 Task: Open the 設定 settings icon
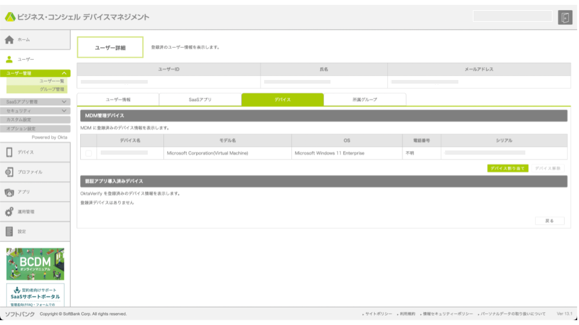click(9, 232)
